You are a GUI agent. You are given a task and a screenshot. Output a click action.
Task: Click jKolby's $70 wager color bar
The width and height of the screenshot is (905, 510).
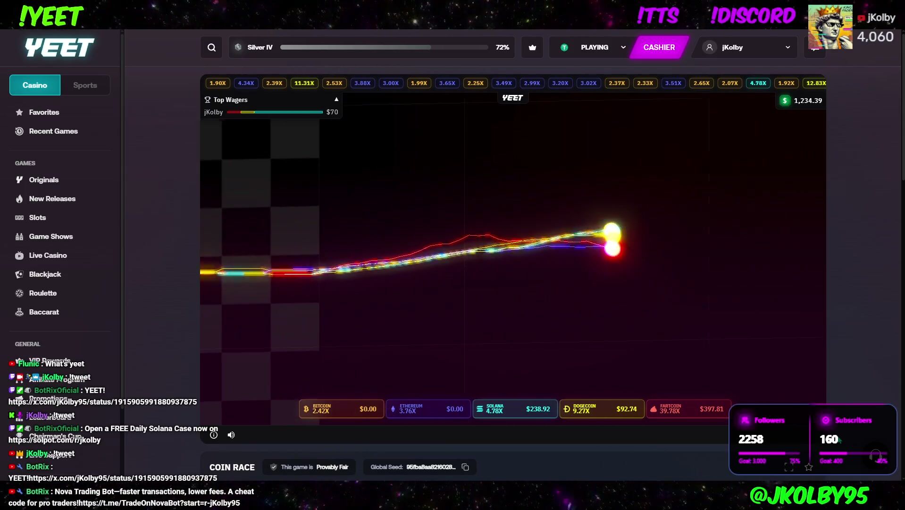click(x=275, y=112)
